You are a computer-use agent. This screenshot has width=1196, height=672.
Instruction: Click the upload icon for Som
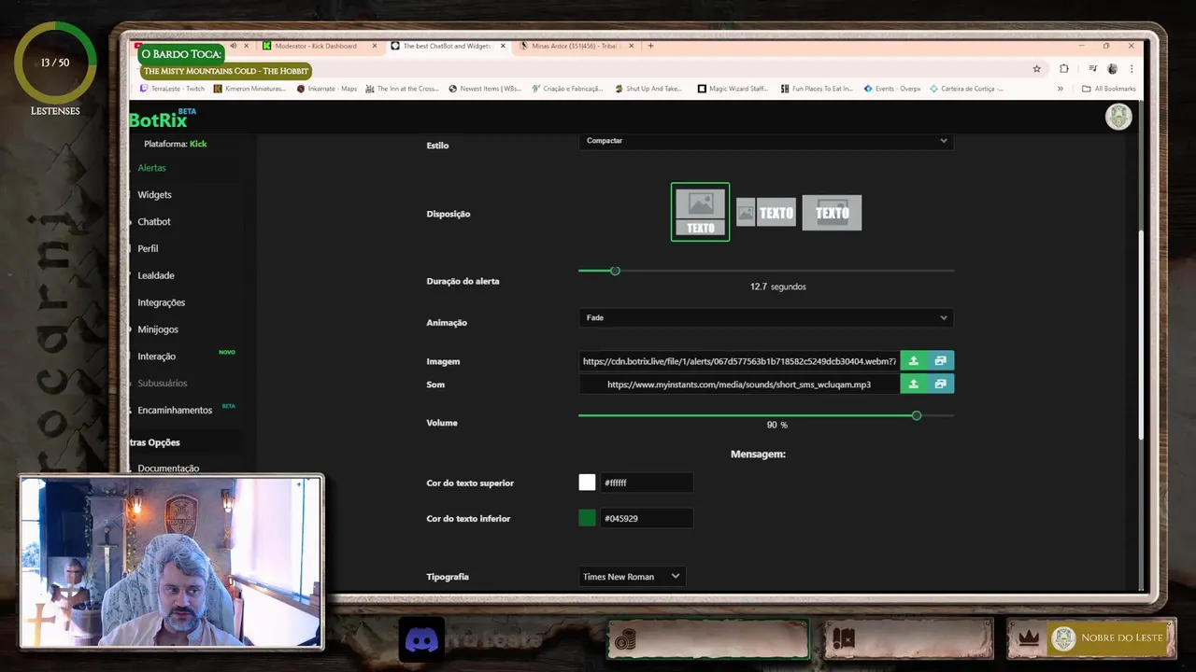tap(914, 385)
